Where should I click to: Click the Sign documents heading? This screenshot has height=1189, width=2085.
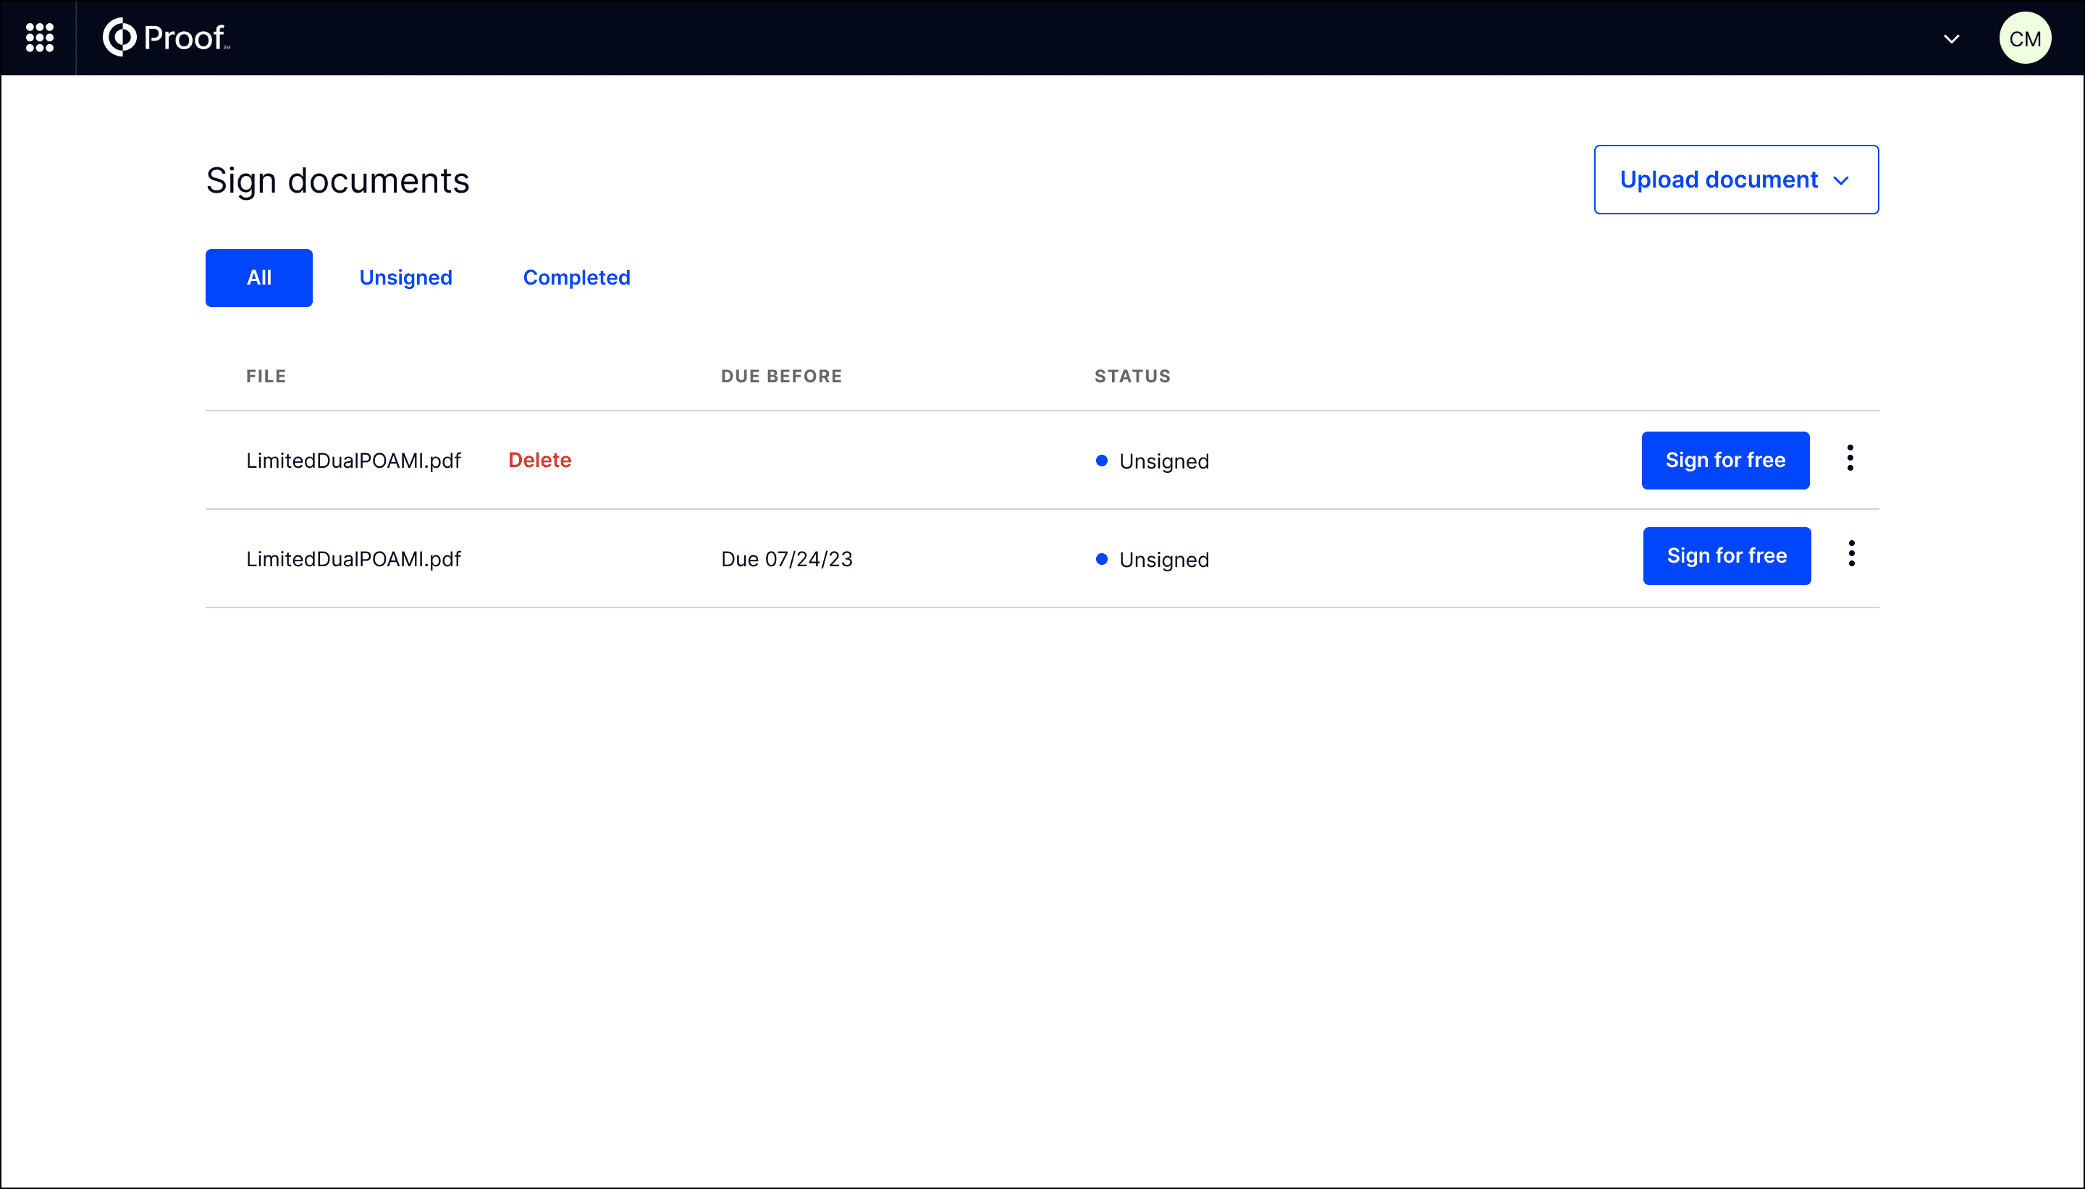coord(337,180)
